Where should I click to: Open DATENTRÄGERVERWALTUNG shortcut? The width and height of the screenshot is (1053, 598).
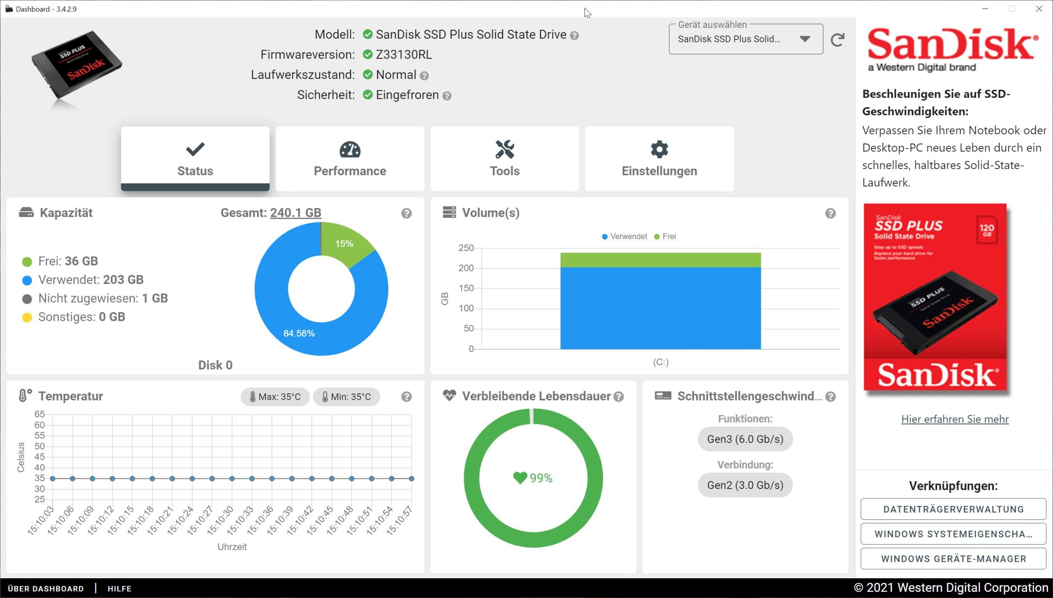pyautogui.click(x=953, y=509)
